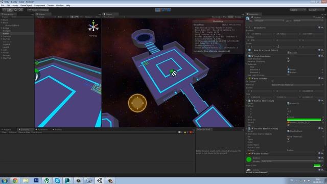Open Chrome from the Windows taskbar
The height and width of the screenshot is (184, 327).
[15, 180]
